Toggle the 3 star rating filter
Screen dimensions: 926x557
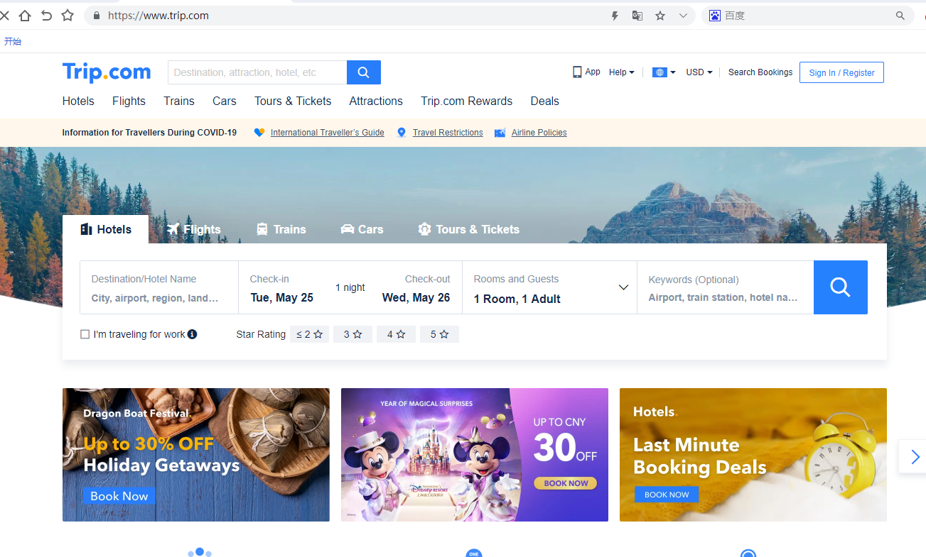coord(352,334)
